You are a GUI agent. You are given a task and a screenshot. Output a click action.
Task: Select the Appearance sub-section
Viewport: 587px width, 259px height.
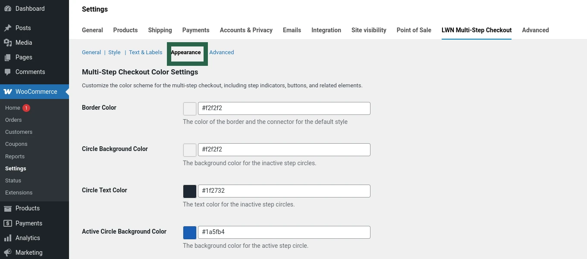pyautogui.click(x=186, y=52)
